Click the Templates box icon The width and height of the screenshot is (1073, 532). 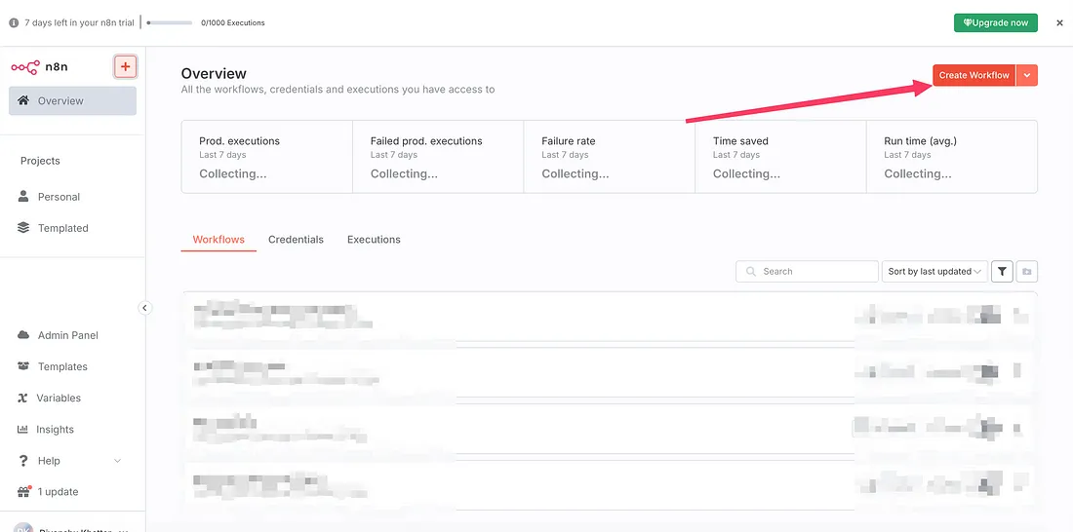point(23,366)
